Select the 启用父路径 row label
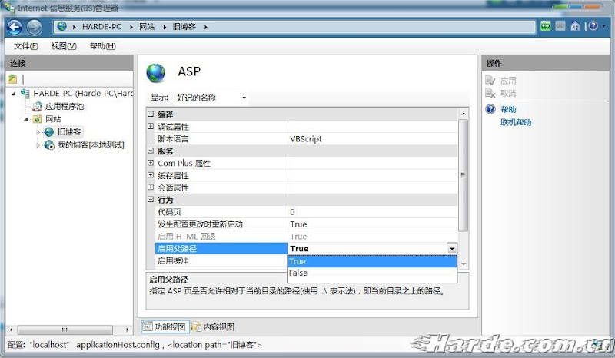 [221, 249]
